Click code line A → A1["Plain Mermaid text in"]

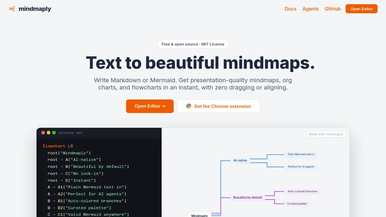pyautogui.click(x=87, y=187)
